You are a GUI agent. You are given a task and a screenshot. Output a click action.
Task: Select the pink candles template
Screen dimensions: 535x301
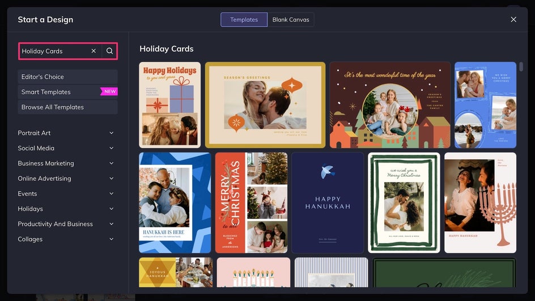click(x=253, y=272)
